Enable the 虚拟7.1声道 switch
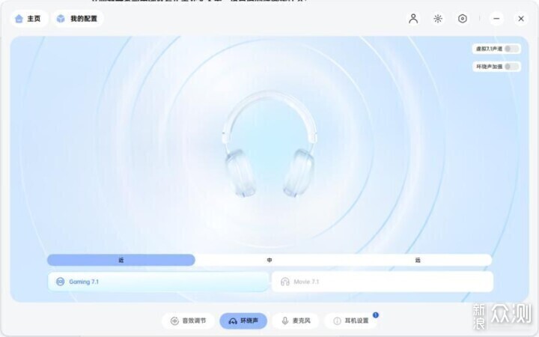Screen dimensions: 539x337 click(x=511, y=49)
